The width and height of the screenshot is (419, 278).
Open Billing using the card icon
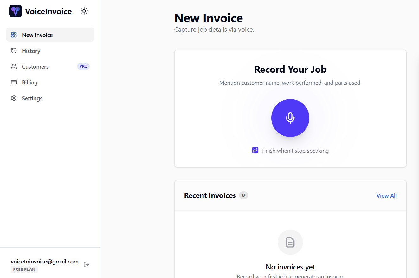(14, 82)
